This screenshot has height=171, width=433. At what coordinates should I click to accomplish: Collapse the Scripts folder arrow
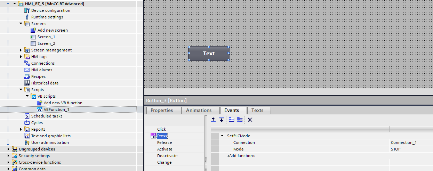point(21,90)
